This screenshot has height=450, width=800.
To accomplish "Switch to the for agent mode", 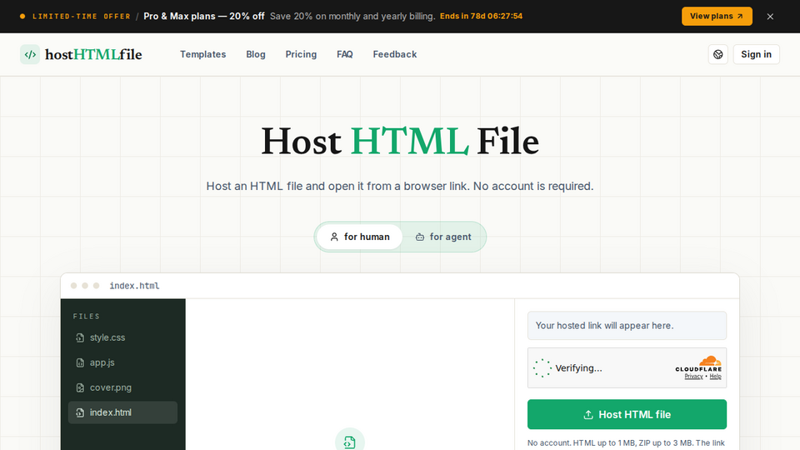I will pos(443,237).
